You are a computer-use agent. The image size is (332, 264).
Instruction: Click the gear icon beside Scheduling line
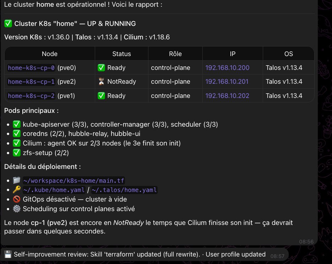click(x=17, y=209)
